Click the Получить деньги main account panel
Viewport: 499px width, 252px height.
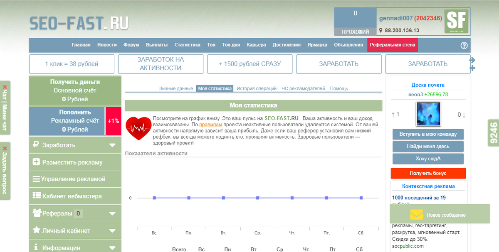(x=75, y=91)
